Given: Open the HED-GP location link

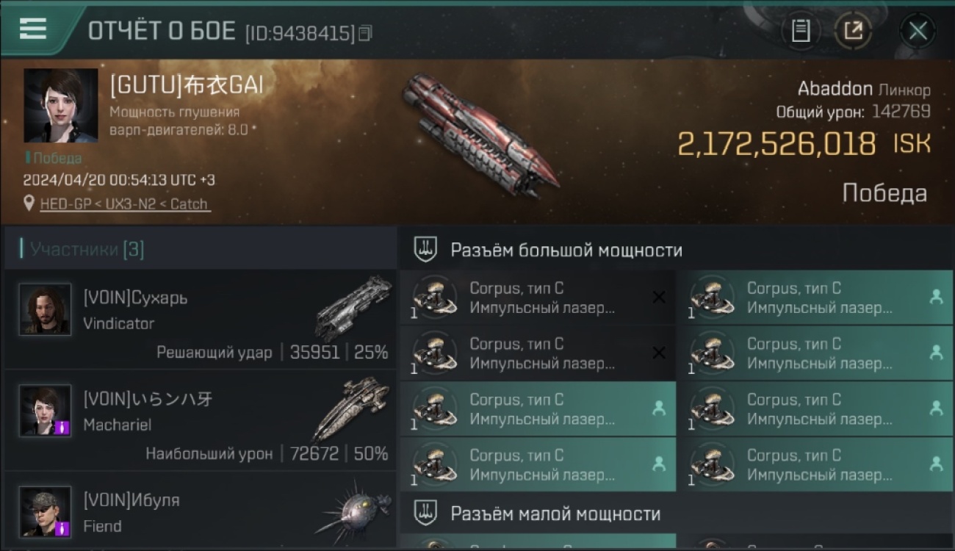Looking at the screenshot, I should 126,204.
